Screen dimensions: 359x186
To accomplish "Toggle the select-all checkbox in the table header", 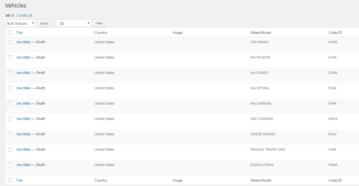I will pos(10,33).
